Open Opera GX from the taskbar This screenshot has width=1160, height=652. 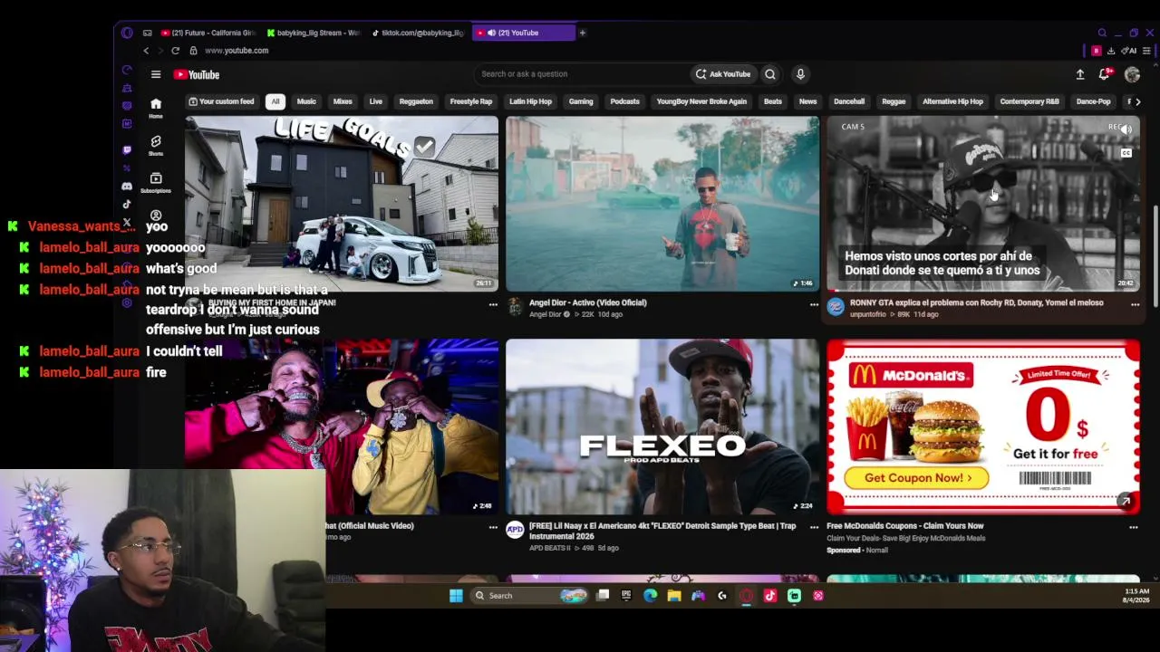pyautogui.click(x=746, y=596)
